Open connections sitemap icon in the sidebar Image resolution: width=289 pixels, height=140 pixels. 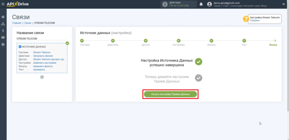click(3, 24)
